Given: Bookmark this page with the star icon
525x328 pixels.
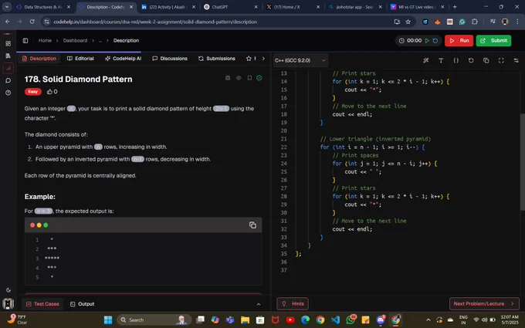Looking at the screenshot, I should coord(408,22).
